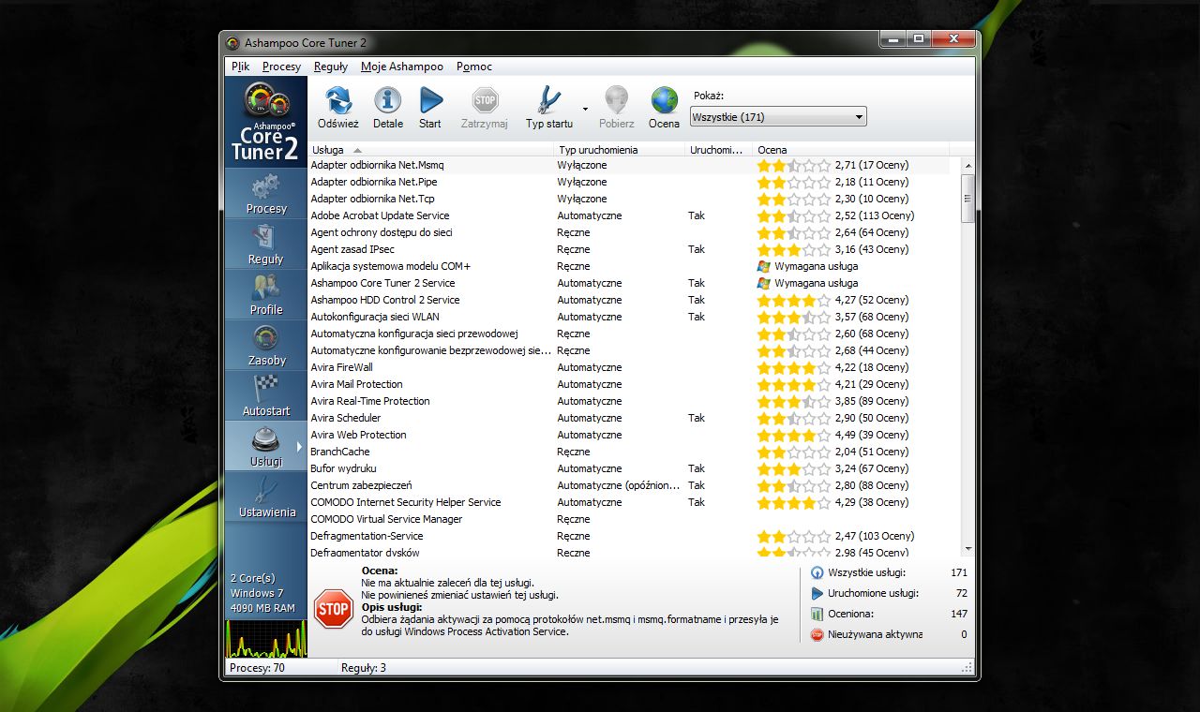Viewport: 1200px width, 712px height.
Task: Click the CPU usage graph in sidebar
Action: pos(266,638)
